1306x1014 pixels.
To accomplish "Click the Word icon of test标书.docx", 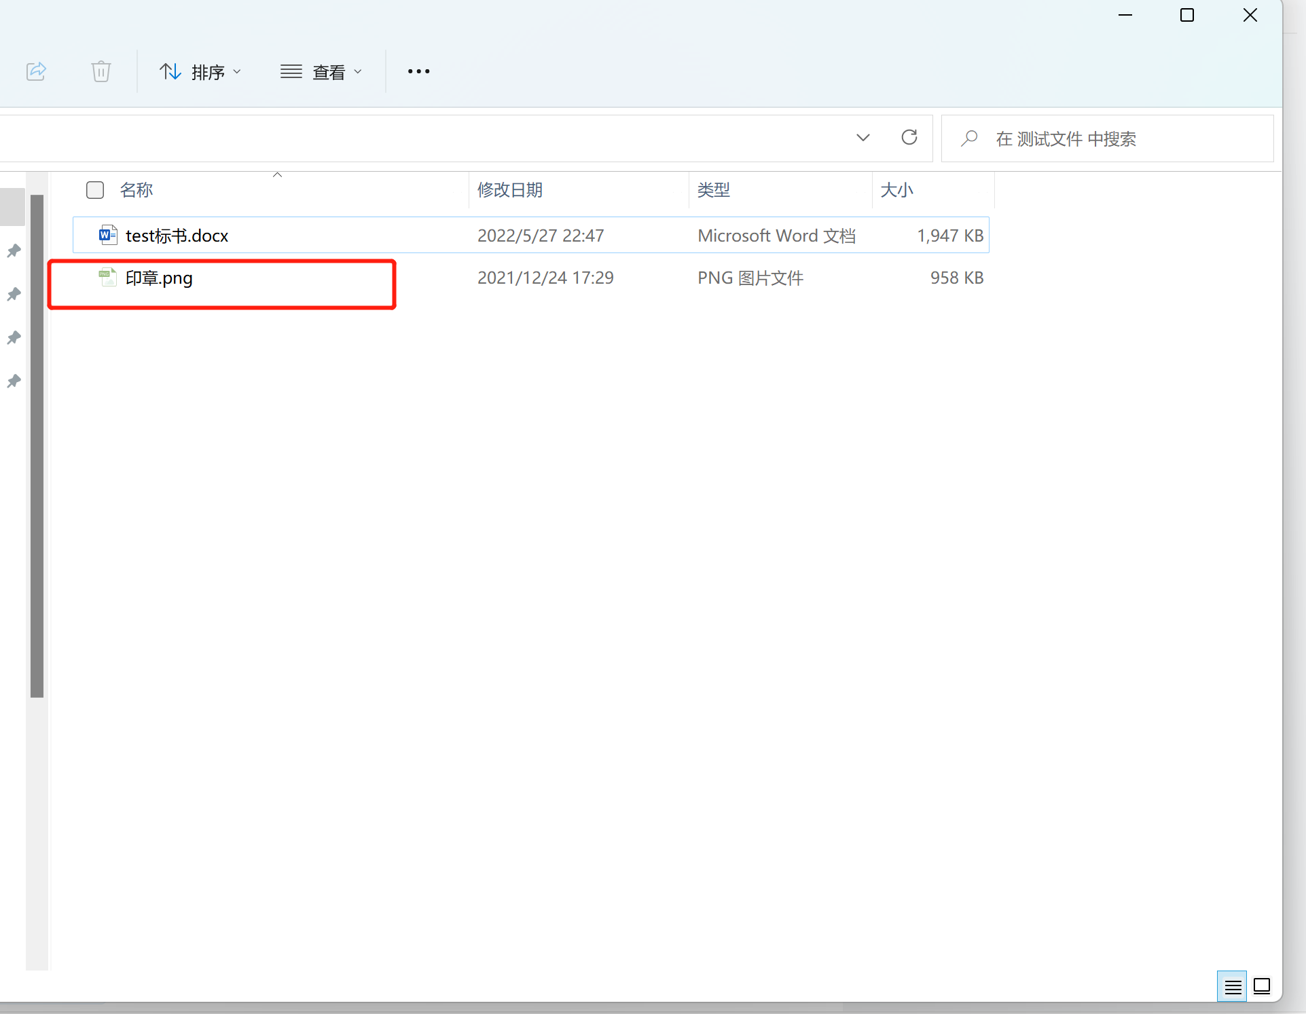I will [107, 235].
